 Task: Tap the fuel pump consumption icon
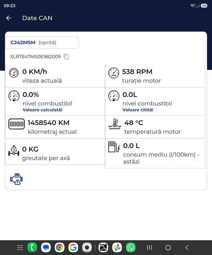tap(114, 147)
